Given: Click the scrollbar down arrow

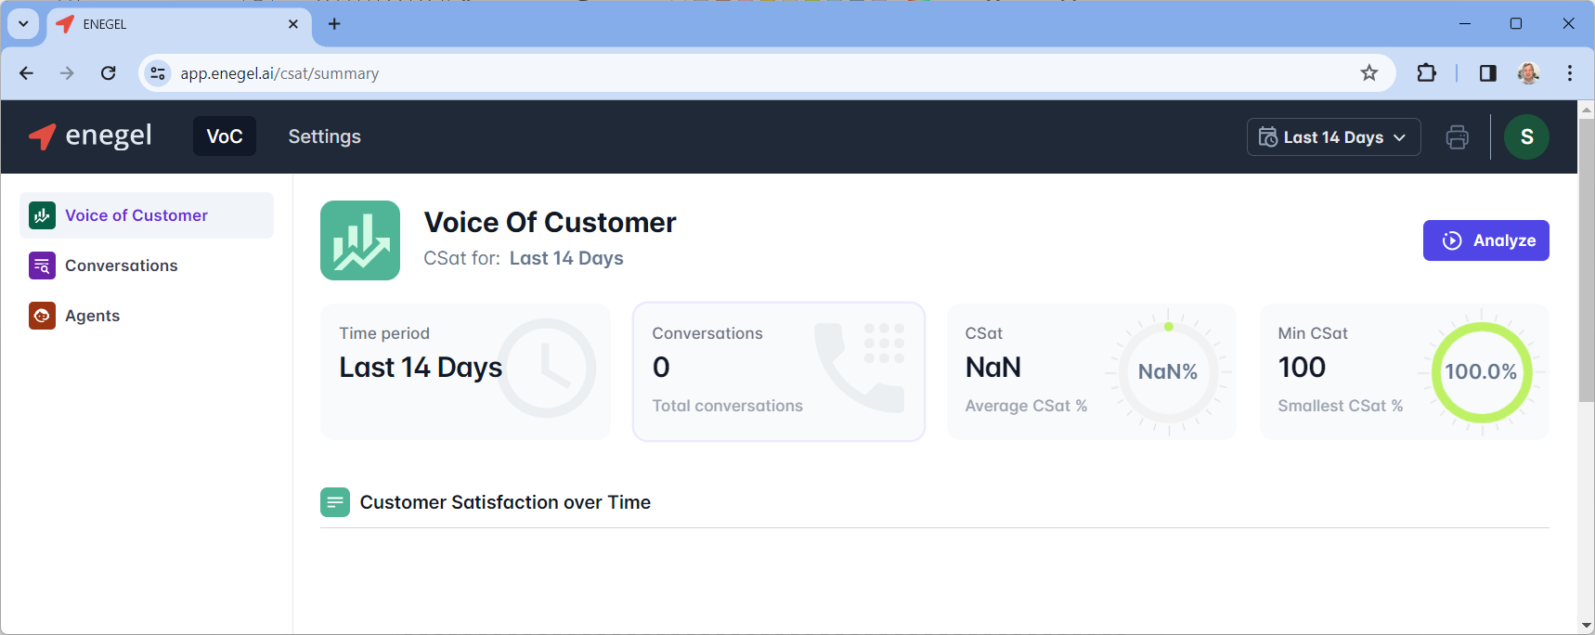Looking at the screenshot, I should [x=1587, y=626].
